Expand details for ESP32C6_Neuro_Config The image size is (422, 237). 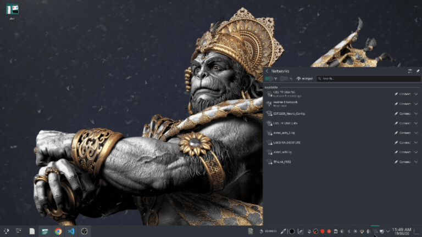pyautogui.click(x=416, y=114)
